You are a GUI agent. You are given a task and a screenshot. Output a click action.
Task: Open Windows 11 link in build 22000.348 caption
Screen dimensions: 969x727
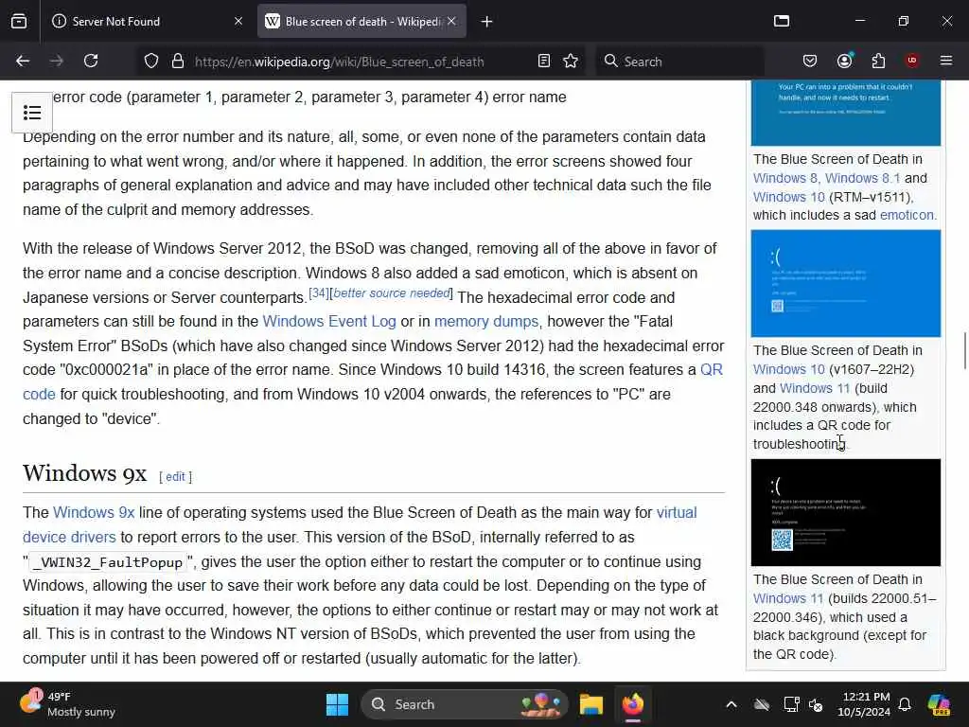815,388
